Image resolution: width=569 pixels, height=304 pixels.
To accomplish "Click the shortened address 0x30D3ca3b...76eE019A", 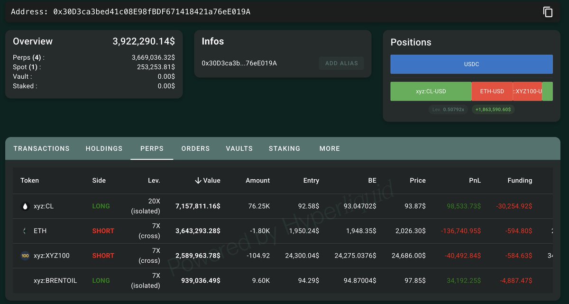I will tap(239, 63).
